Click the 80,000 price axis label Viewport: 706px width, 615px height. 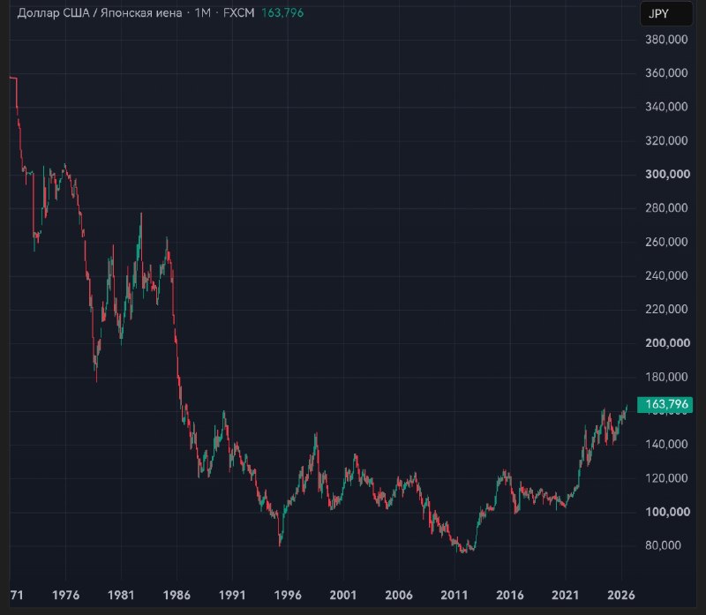tap(663, 545)
